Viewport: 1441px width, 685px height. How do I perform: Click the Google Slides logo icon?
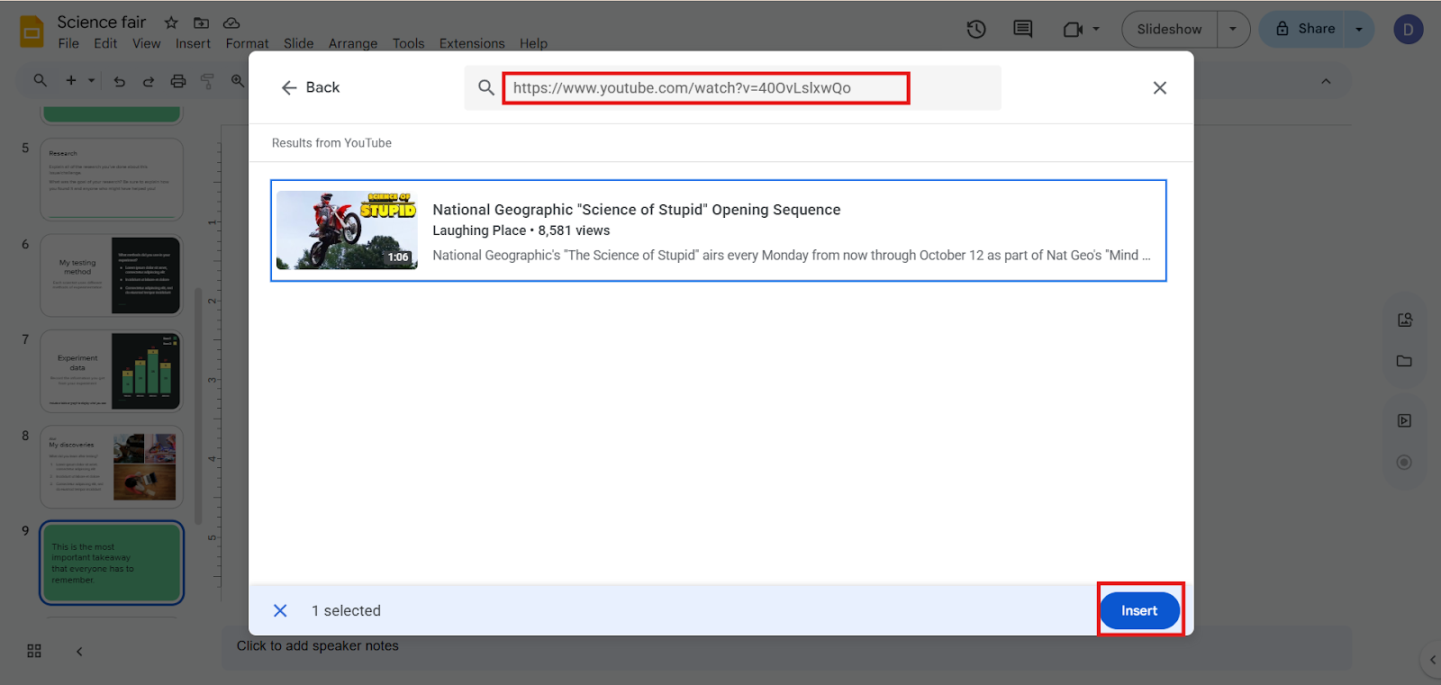(32, 32)
